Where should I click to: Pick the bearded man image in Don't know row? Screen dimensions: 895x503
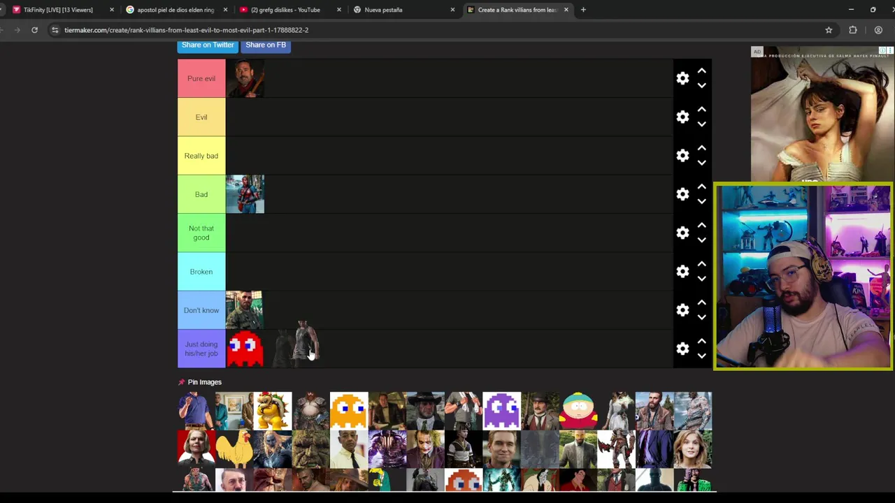pos(245,310)
